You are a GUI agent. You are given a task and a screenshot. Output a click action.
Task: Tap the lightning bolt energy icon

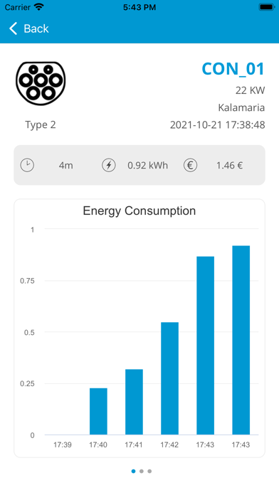(x=109, y=165)
